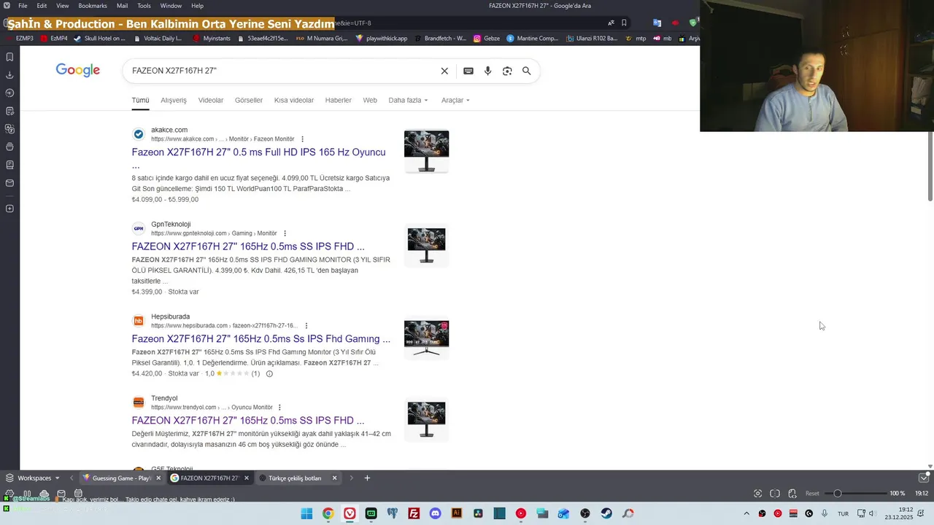Clear the Google search box text

[444, 71]
